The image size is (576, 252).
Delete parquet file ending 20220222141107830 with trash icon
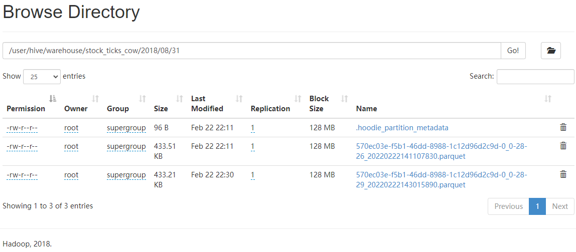[563, 146]
